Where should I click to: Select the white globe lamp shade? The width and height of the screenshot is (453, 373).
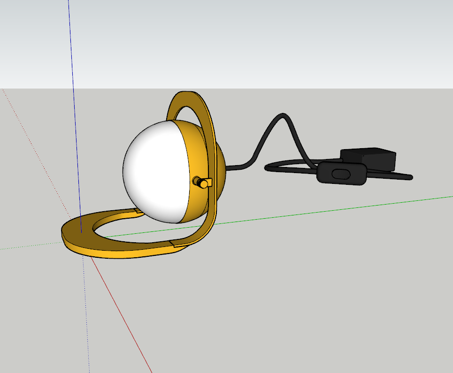tap(156, 172)
